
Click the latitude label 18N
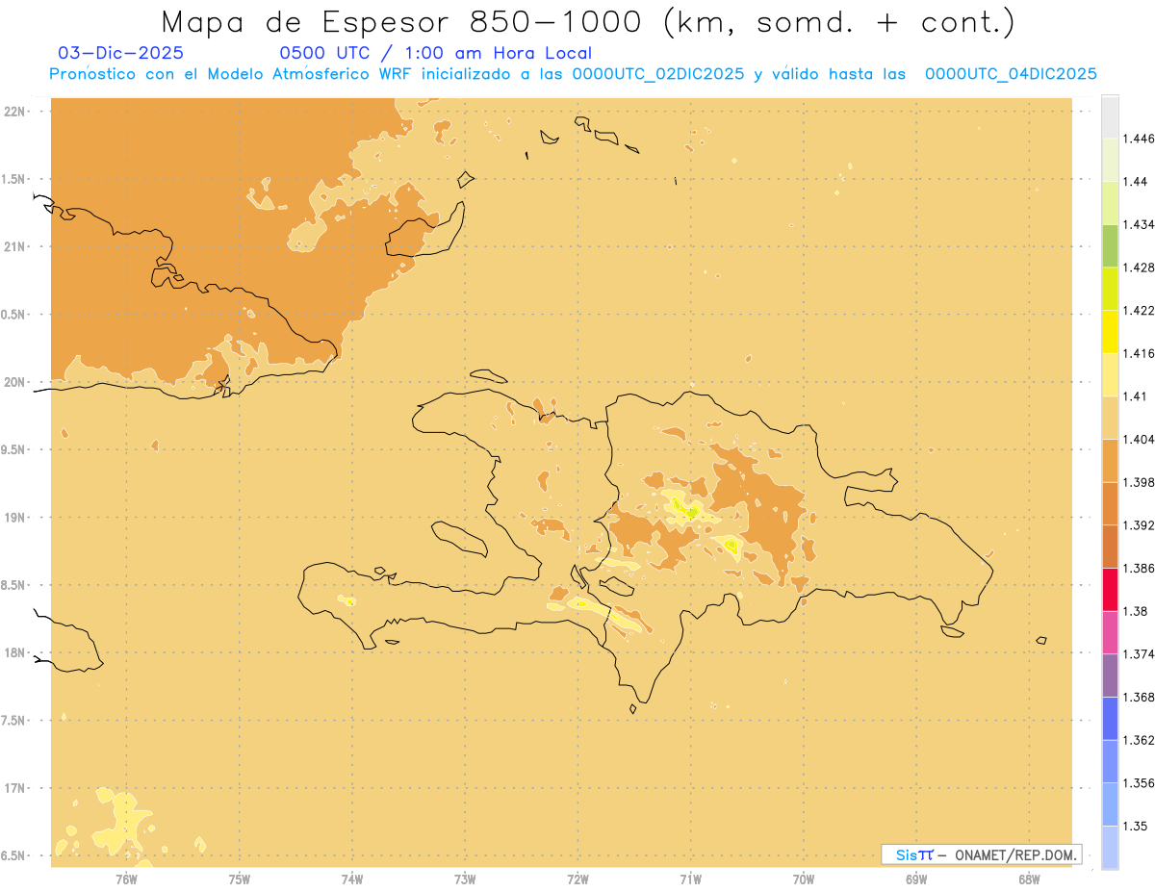tap(14, 652)
